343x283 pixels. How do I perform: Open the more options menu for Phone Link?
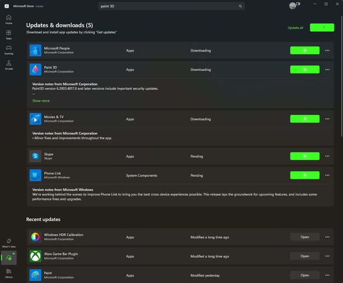pyautogui.click(x=327, y=176)
